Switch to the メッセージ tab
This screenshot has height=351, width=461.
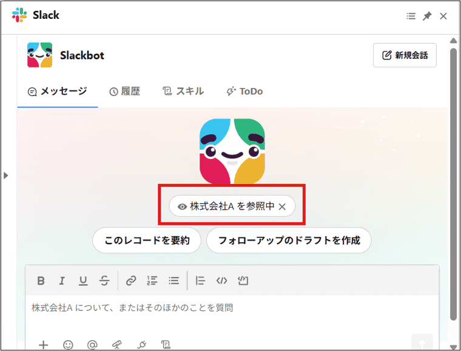pos(58,92)
